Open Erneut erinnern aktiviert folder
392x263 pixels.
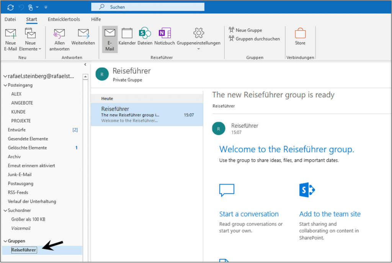(x=31, y=166)
